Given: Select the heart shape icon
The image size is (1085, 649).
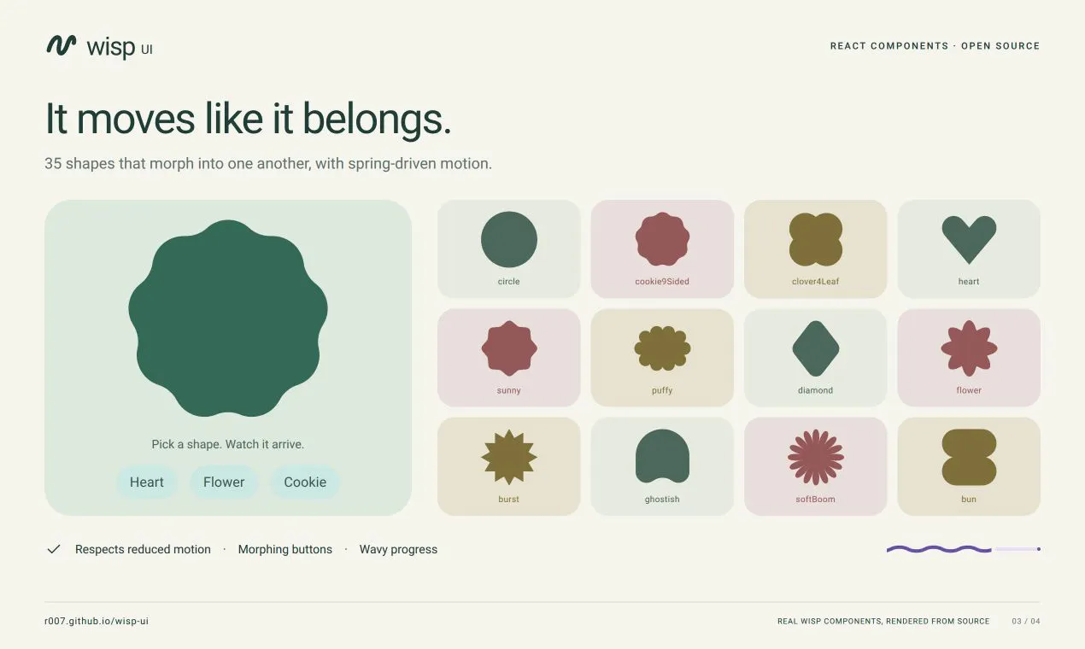Looking at the screenshot, I should click(969, 240).
